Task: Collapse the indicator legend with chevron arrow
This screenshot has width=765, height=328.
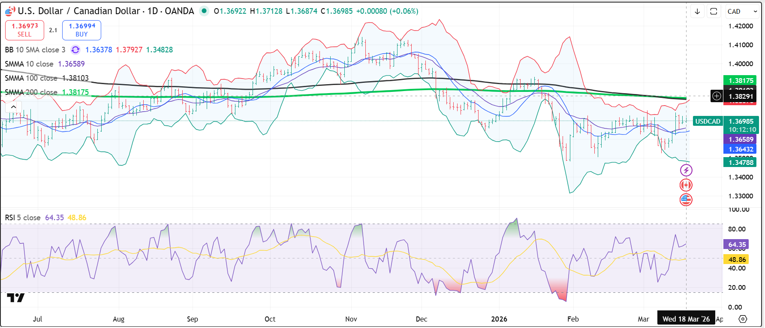Action: (x=13, y=107)
